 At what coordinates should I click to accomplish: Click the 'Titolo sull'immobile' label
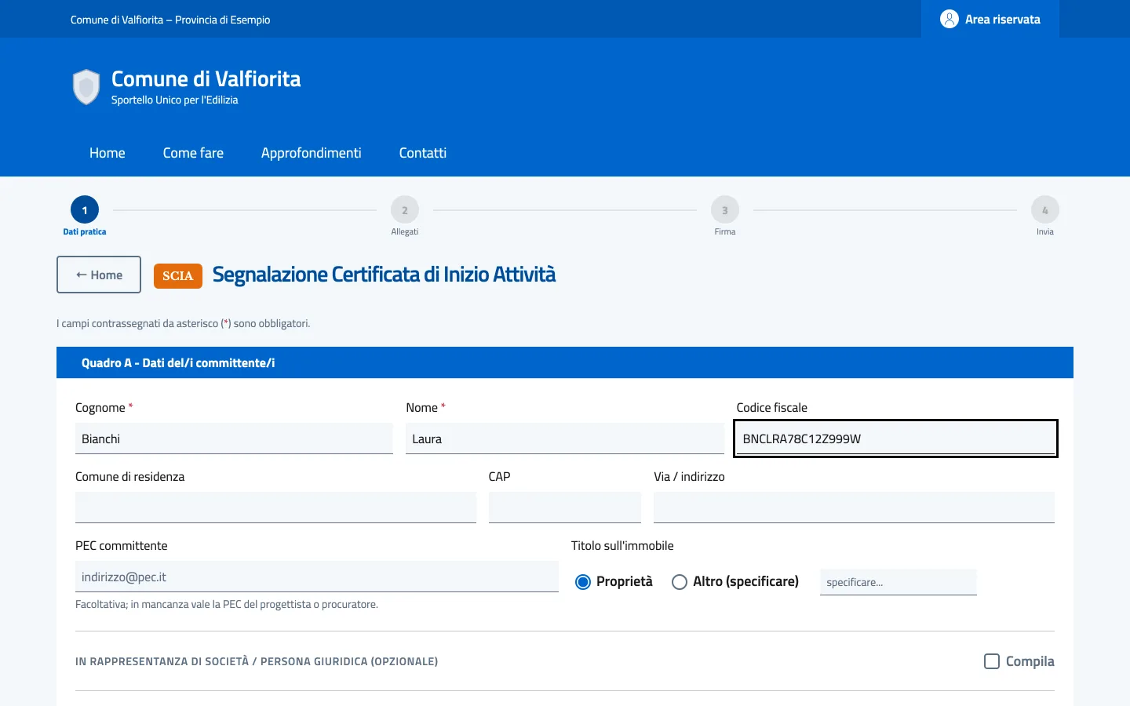click(622, 545)
